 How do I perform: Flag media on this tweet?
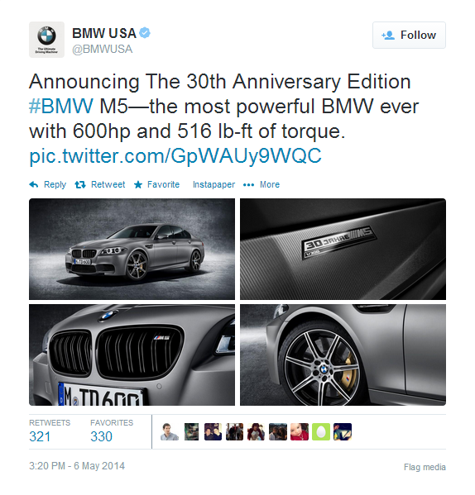click(x=425, y=467)
